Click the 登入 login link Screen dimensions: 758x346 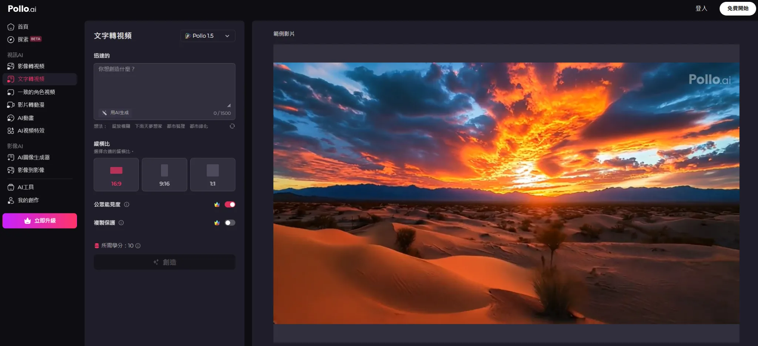[x=701, y=8]
